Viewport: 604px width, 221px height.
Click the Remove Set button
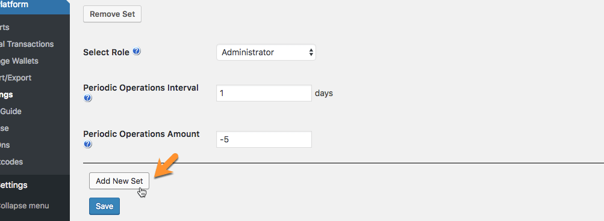pyautogui.click(x=112, y=14)
